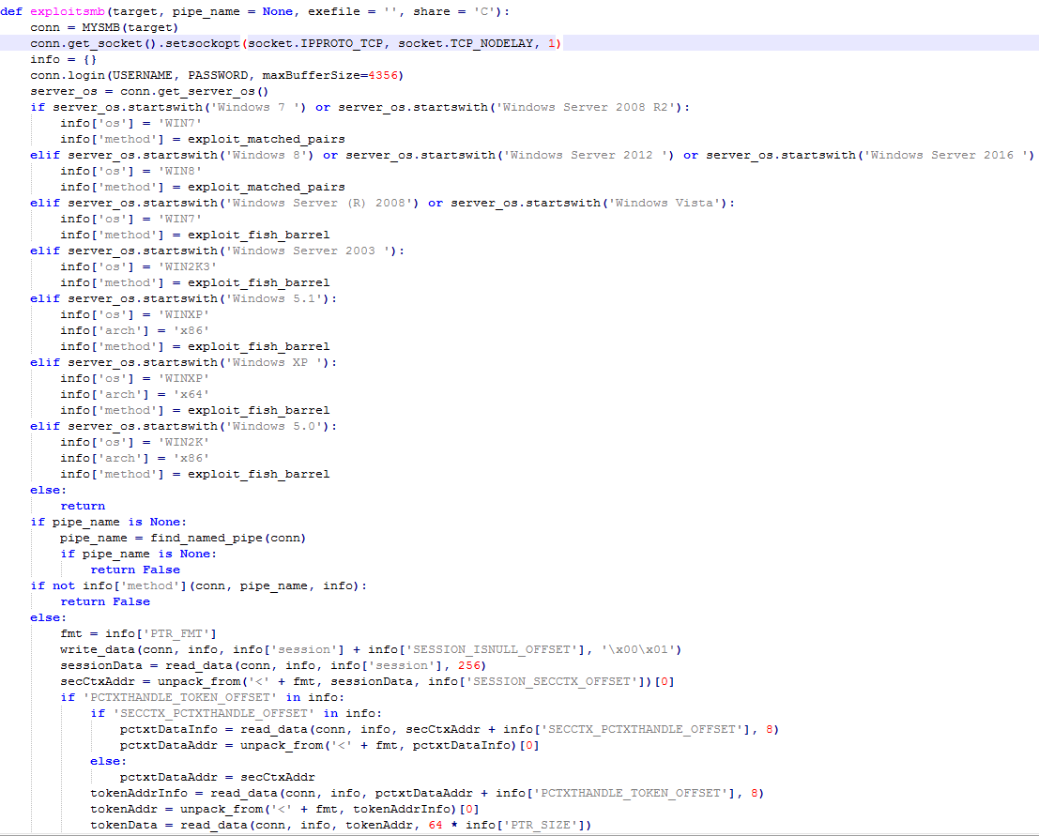The image size is (1039, 836).
Task: Click MYSMB(target) on the conn assignment line
Action: 130,27
